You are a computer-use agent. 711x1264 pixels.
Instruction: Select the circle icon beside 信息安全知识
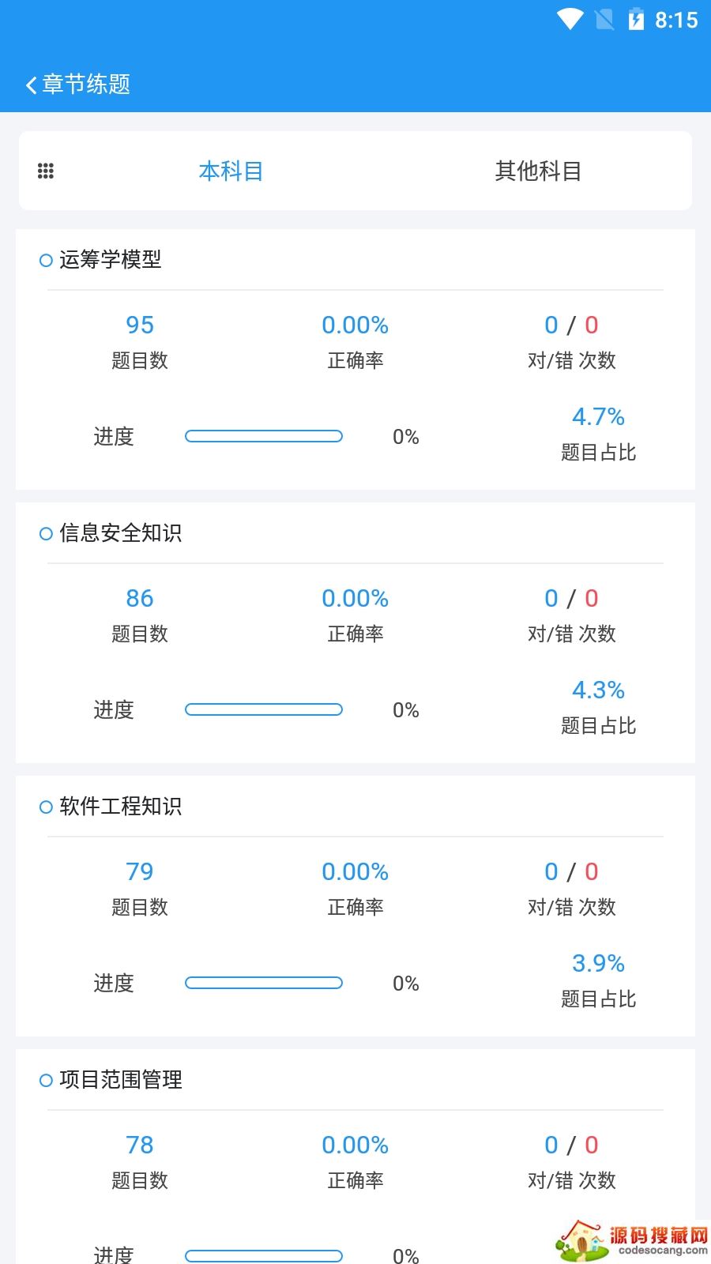[x=46, y=534]
